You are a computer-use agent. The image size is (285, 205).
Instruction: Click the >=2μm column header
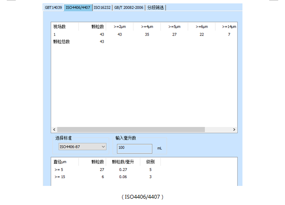click(x=120, y=27)
